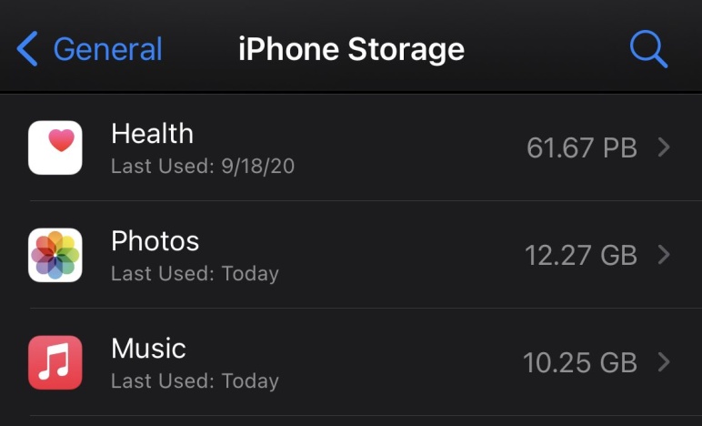Tap the search magnifier icon
Viewport: 702px width, 426px height.
648,49
